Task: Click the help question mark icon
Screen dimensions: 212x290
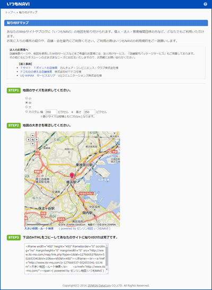Action: point(205,4)
